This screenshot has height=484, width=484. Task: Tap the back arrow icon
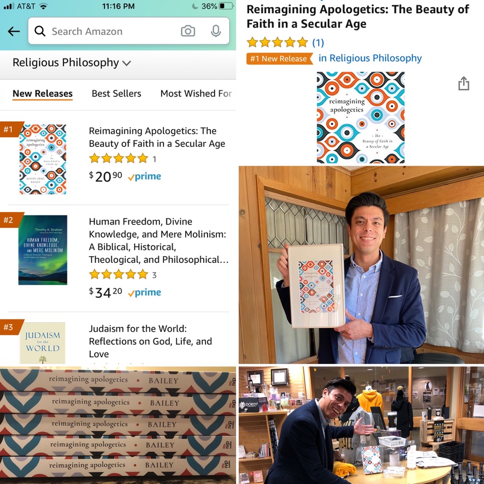(x=14, y=31)
